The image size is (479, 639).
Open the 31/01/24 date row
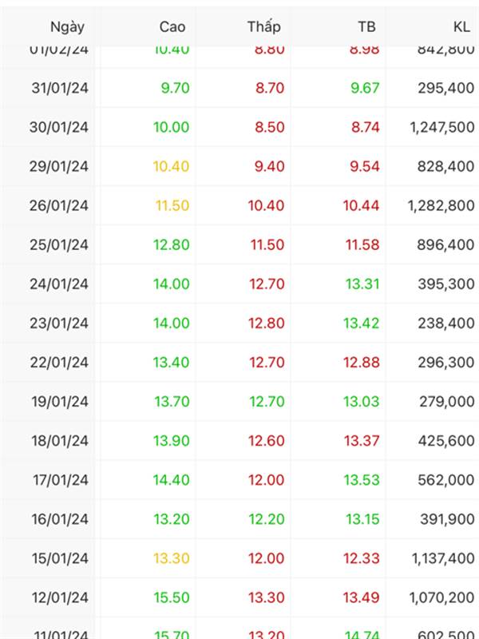pyautogui.click(x=239, y=88)
